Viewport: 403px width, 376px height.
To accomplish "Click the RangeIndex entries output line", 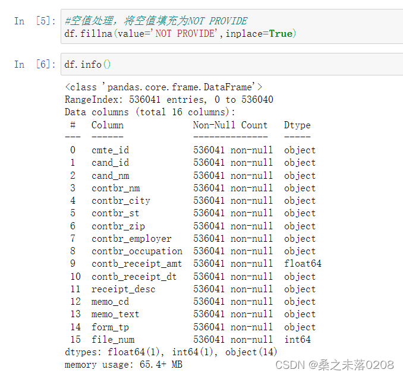I will tap(169, 99).
